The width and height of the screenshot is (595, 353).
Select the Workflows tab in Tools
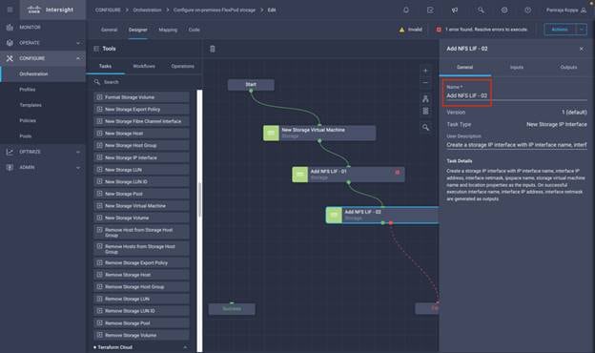(x=144, y=66)
